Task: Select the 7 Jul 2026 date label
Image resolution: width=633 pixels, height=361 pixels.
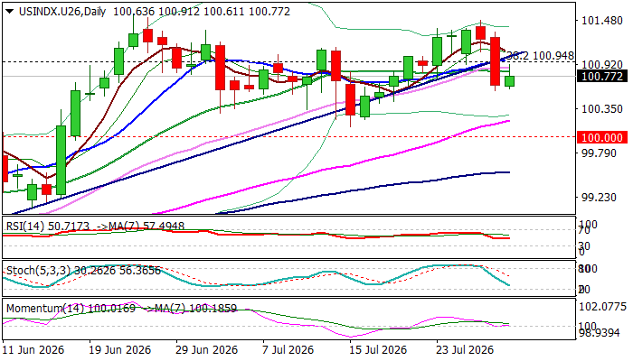Action: coord(288,350)
